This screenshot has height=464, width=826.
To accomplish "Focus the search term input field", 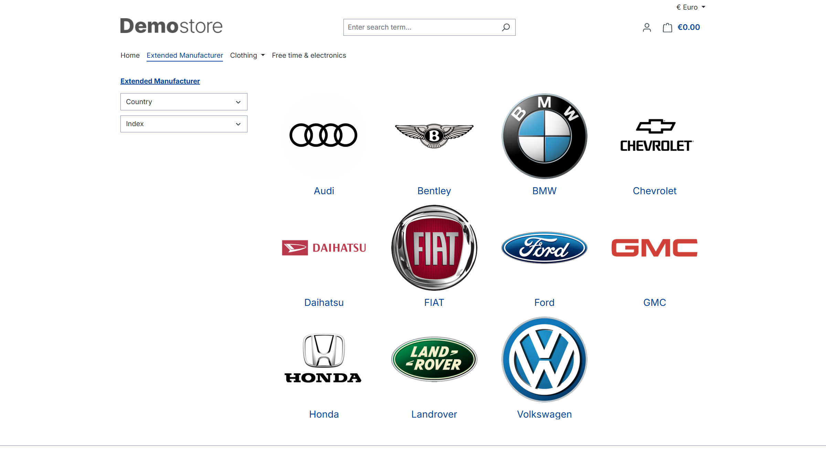I will click(422, 27).
